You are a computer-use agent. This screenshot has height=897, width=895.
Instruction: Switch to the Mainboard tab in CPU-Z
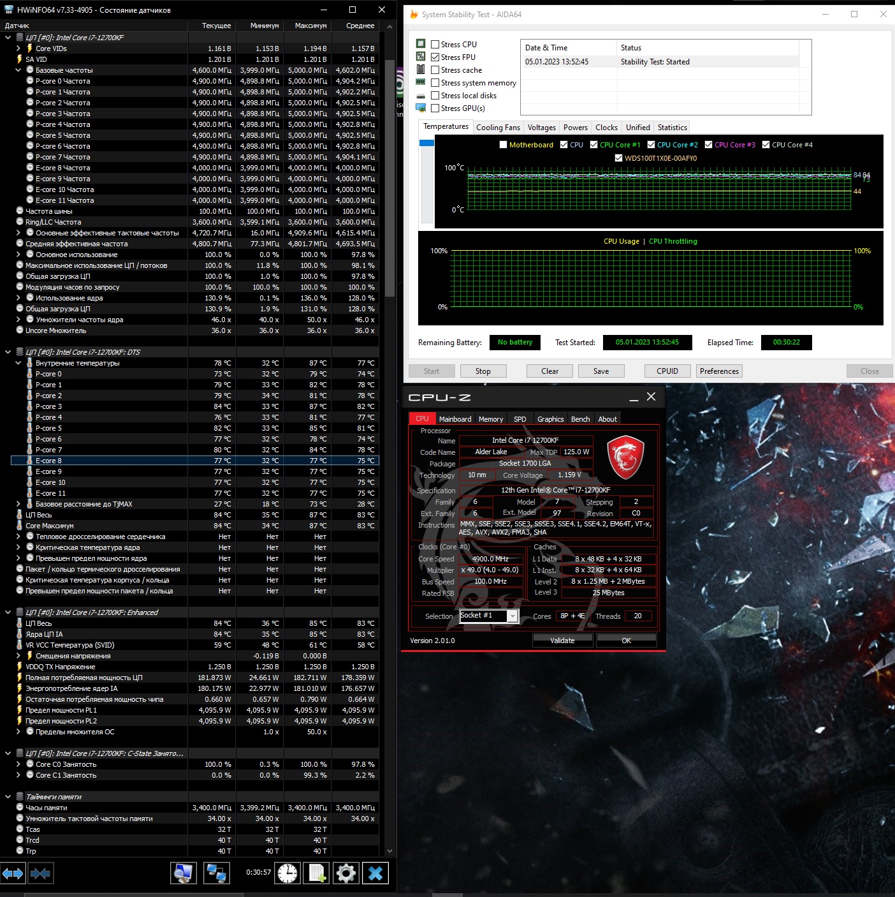[x=455, y=419]
